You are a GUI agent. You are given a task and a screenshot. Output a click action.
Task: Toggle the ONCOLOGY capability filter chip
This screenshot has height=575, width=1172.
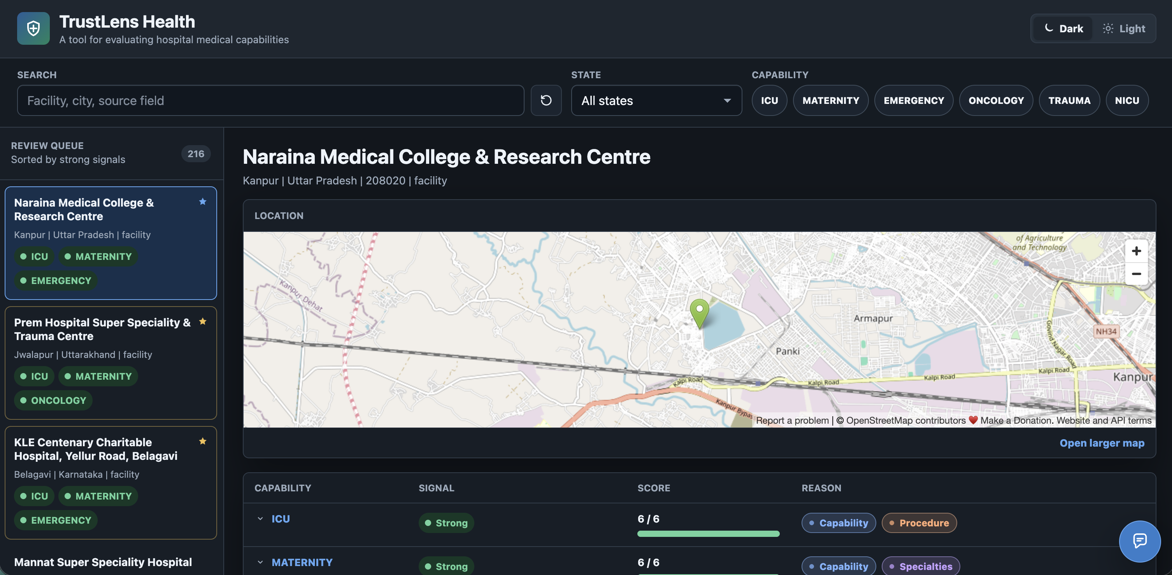click(996, 100)
